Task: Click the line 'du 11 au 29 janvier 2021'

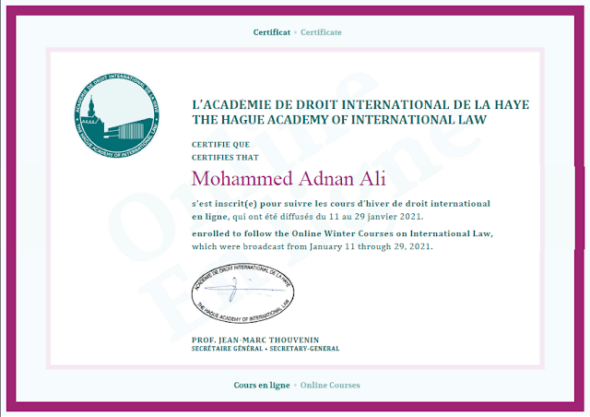Action: point(307,217)
